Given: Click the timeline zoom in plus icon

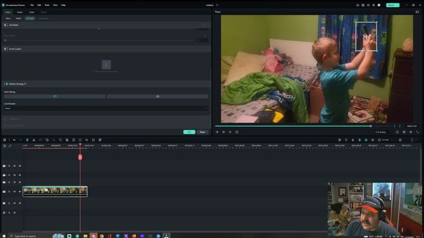Looking at the screenshot, I should click(400, 140).
